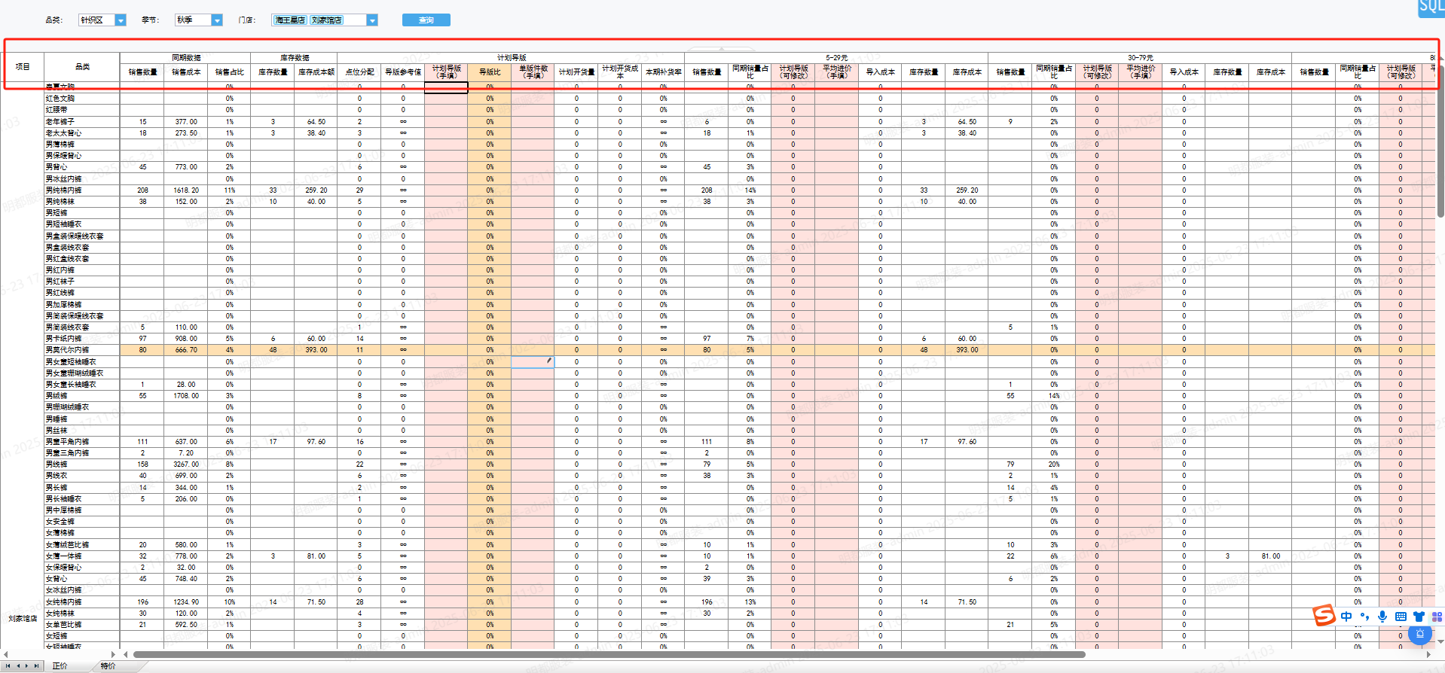Image resolution: width=1445 pixels, height=673 pixels.
Task: Jump to the first sheet using tab navigation arrow
Action: tap(8, 665)
